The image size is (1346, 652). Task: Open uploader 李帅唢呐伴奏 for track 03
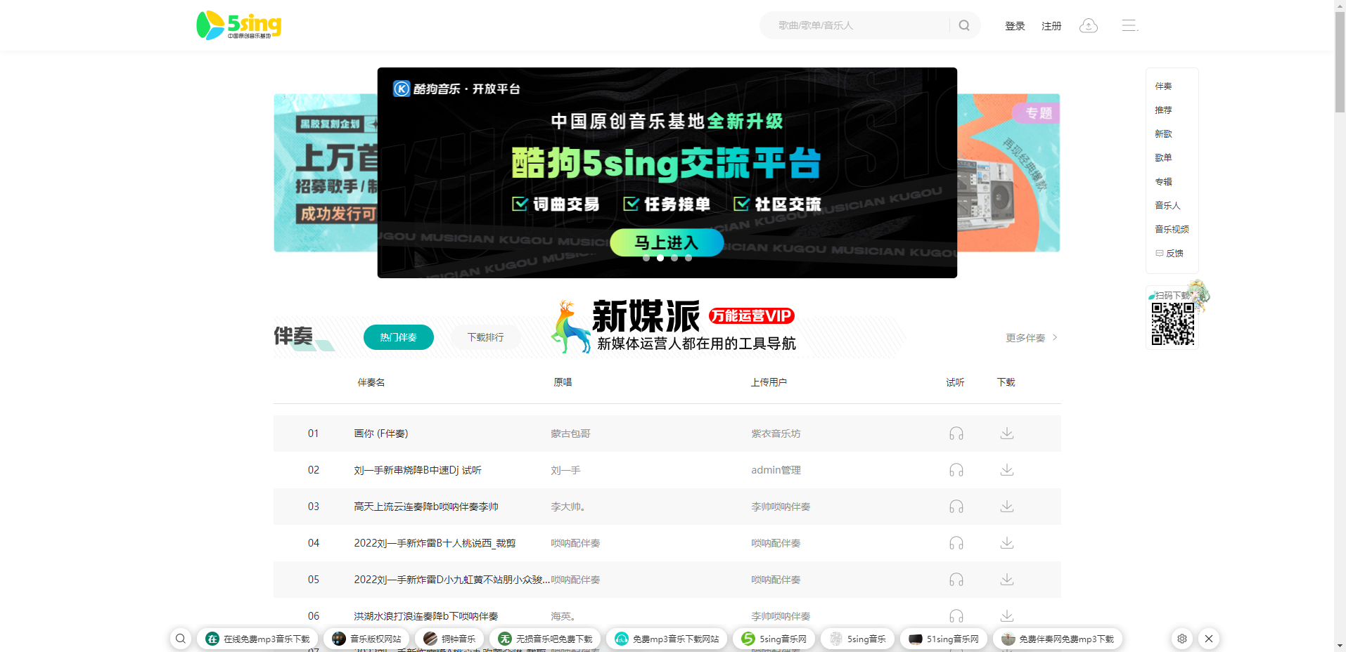point(781,507)
